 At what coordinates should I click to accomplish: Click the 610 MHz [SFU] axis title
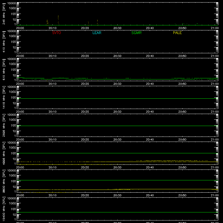coord(4,69)
